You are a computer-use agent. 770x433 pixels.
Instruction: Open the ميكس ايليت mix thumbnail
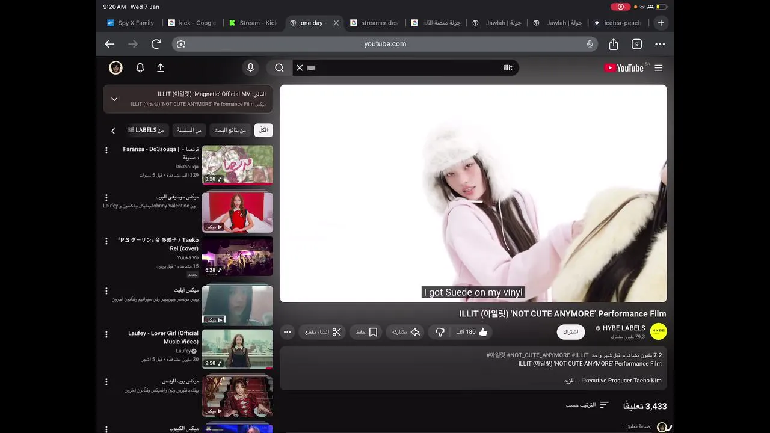point(237,305)
